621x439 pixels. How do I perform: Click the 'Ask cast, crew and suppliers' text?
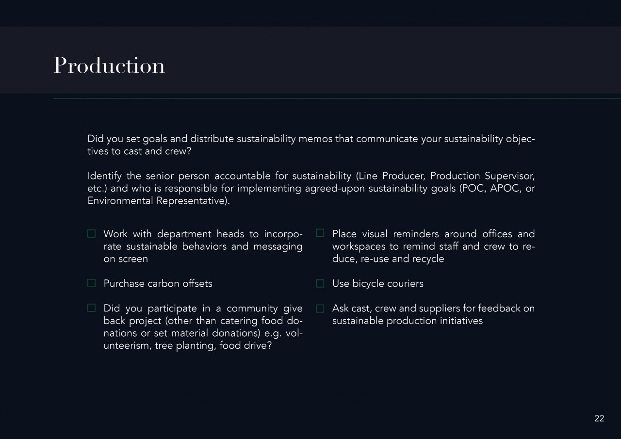coord(433,314)
